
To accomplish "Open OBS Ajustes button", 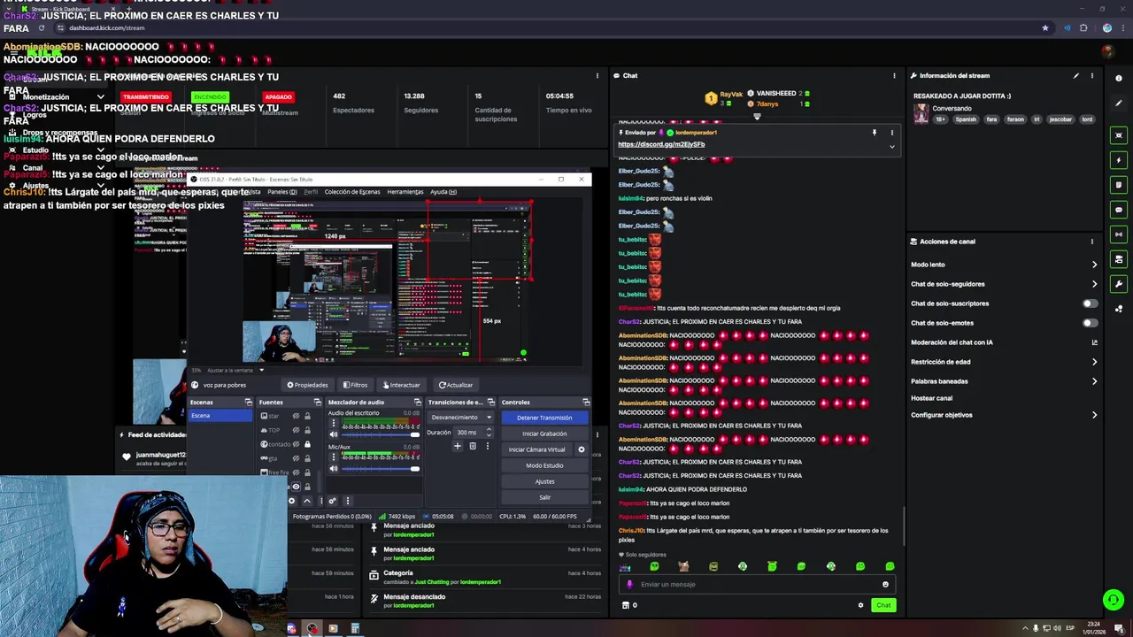I will pyautogui.click(x=544, y=481).
